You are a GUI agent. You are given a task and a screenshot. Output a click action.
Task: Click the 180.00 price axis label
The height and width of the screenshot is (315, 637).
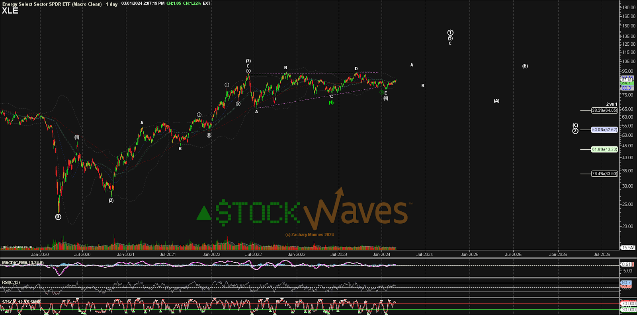click(x=629, y=8)
